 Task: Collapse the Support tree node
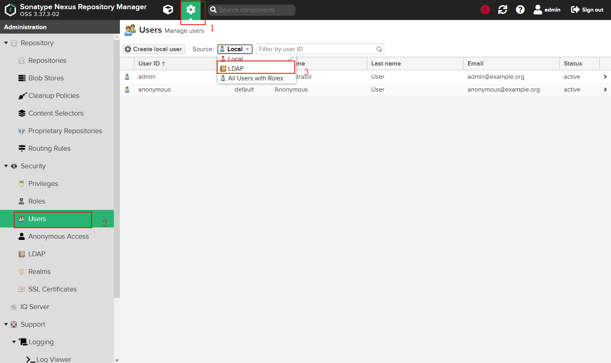pyautogui.click(x=6, y=324)
